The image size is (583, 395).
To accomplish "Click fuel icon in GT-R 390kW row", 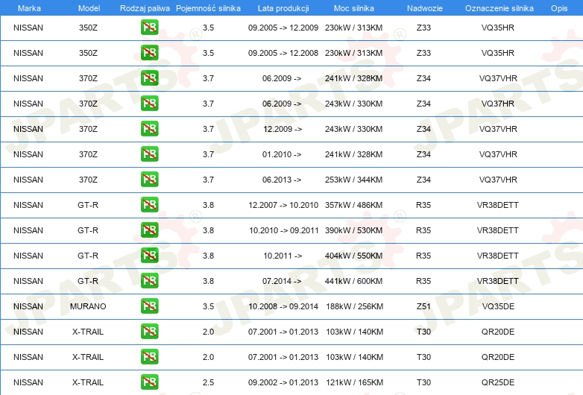I will 149,230.
